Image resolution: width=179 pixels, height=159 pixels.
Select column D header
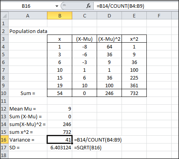tap(109, 16)
